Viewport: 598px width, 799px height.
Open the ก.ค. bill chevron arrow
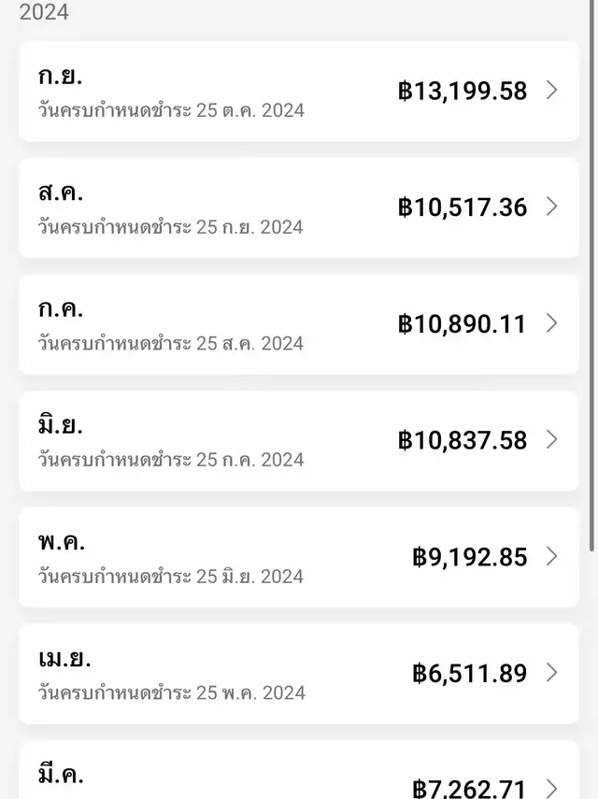(x=551, y=323)
